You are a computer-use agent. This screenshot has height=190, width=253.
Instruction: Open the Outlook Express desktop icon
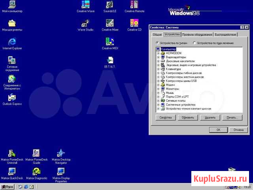[12, 99]
